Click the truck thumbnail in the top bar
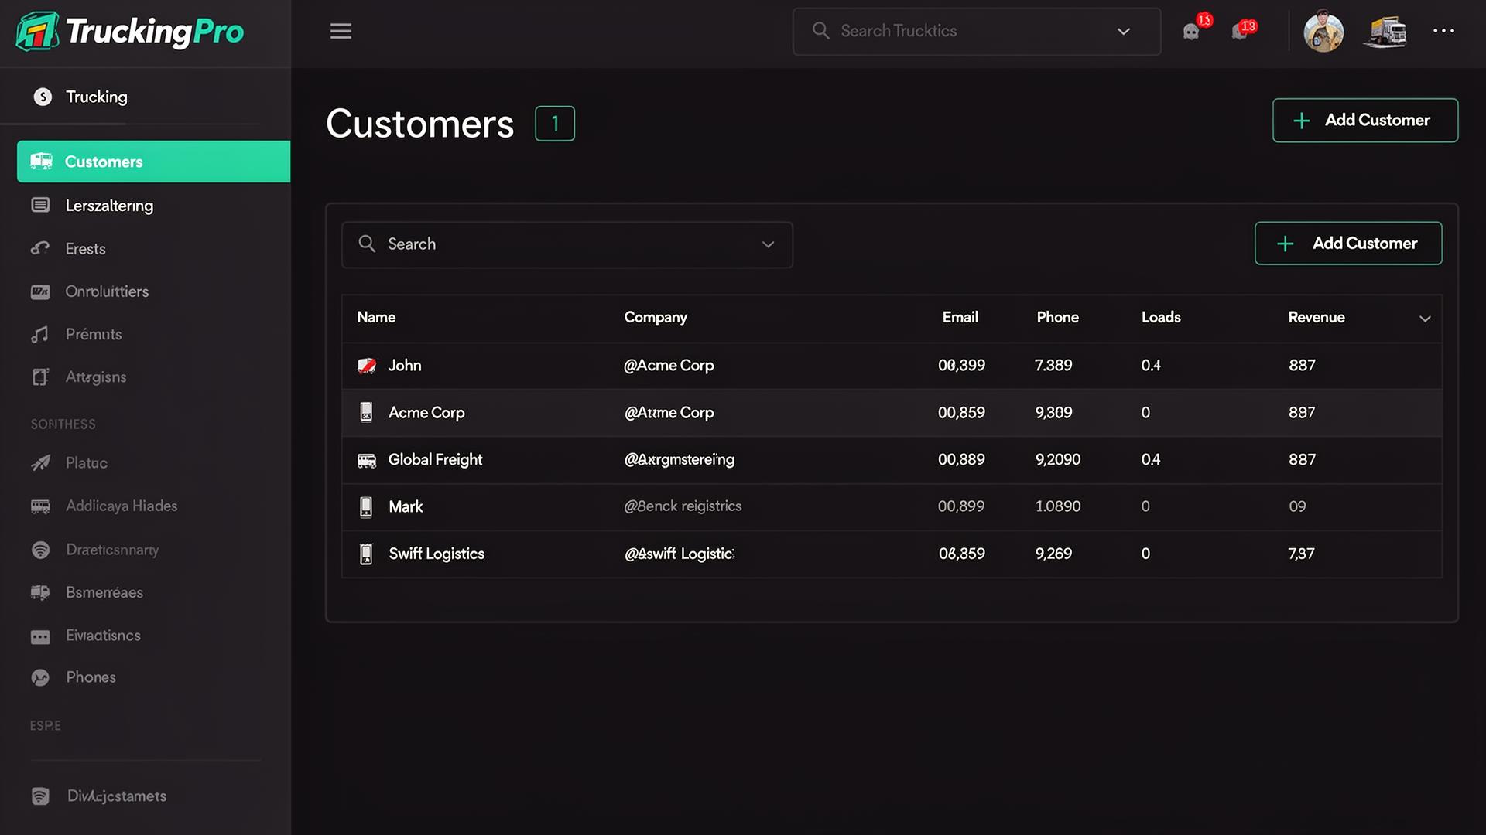This screenshot has width=1486, height=835. click(x=1385, y=32)
